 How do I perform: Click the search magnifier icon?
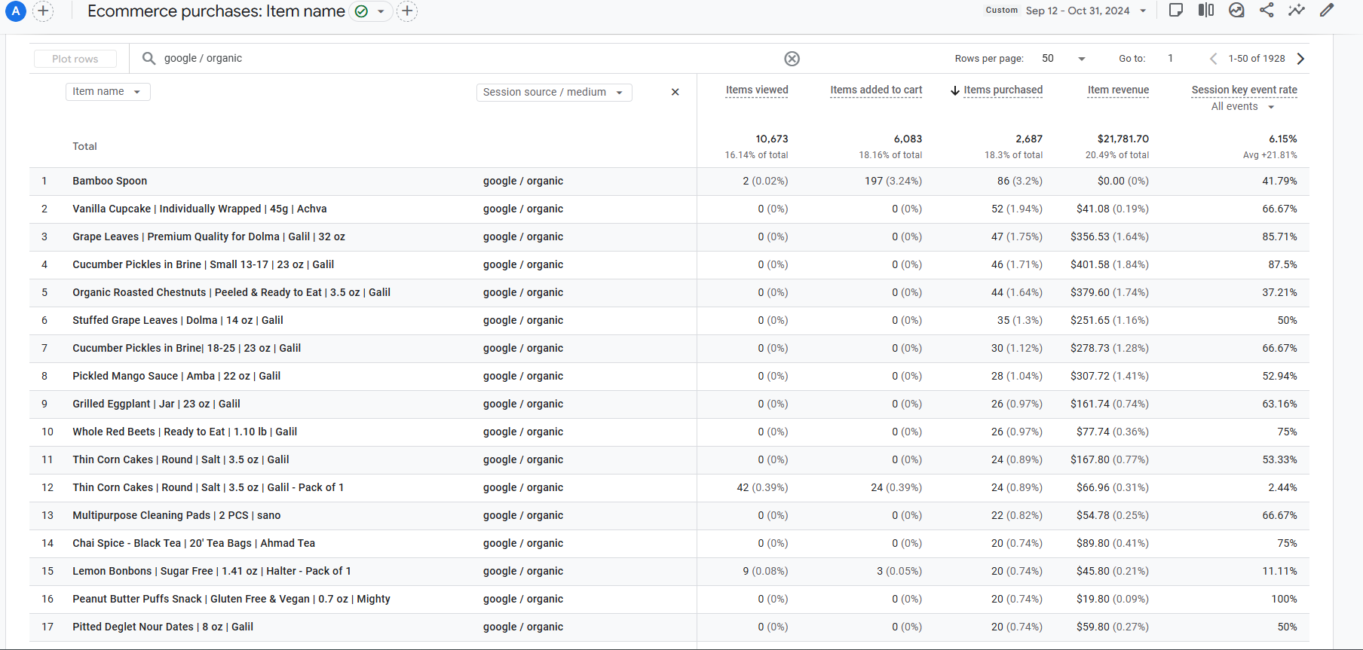[x=149, y=58]
